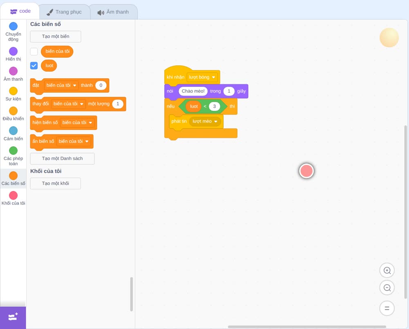
Task: Open the Điều khiển block category
Action: point(13,114)
